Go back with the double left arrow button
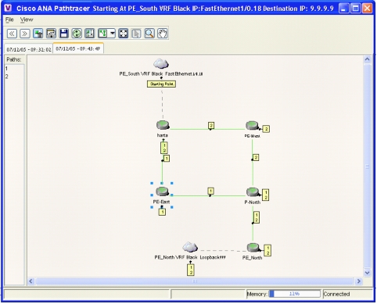This screenshot has width=377, height=304. [12, 34]
